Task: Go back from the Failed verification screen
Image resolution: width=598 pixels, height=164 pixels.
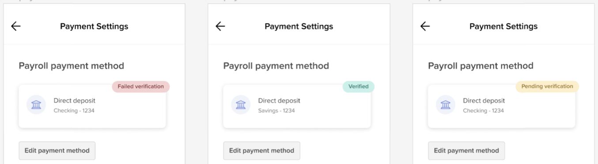Action: (x=16, y=26)
